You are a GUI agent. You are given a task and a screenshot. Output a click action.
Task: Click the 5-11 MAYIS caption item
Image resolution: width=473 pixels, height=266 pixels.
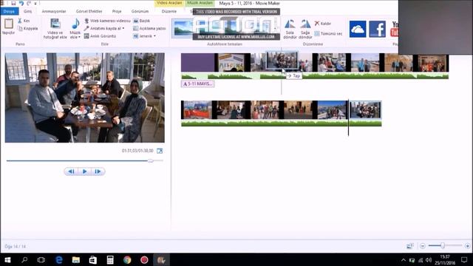(x=197, y=83)
